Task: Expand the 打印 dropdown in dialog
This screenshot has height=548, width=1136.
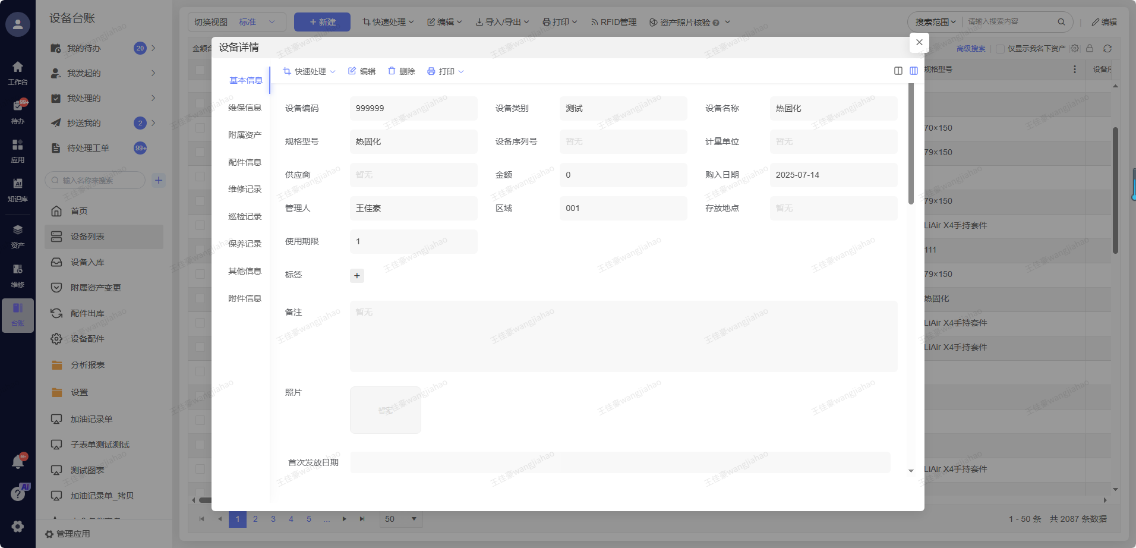Action: point(446,71)
